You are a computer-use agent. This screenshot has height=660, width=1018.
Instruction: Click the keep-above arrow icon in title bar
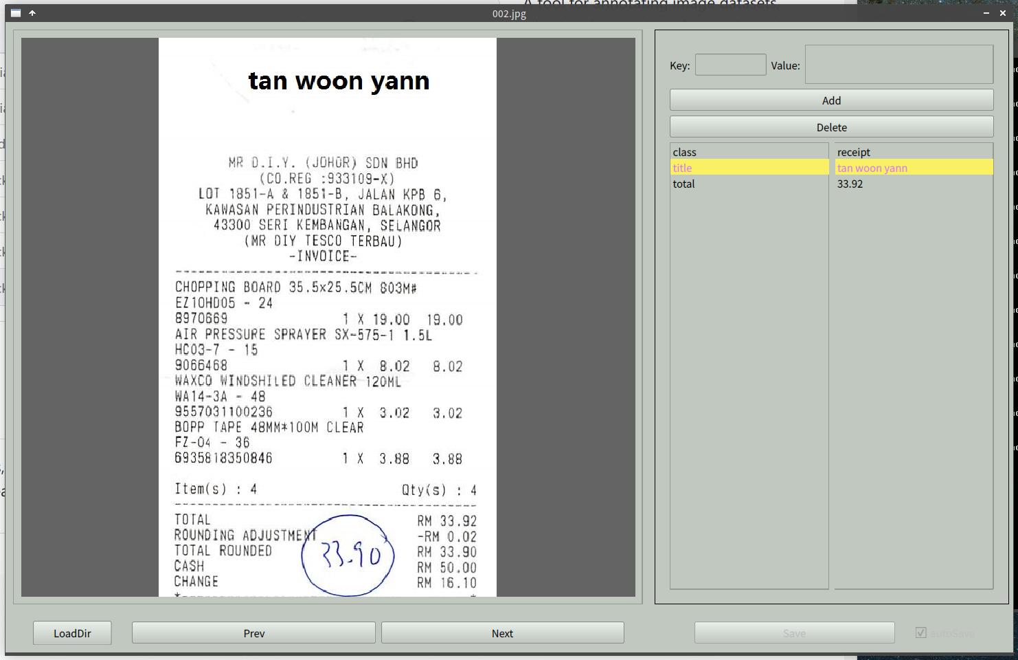[x=32, y=13]
